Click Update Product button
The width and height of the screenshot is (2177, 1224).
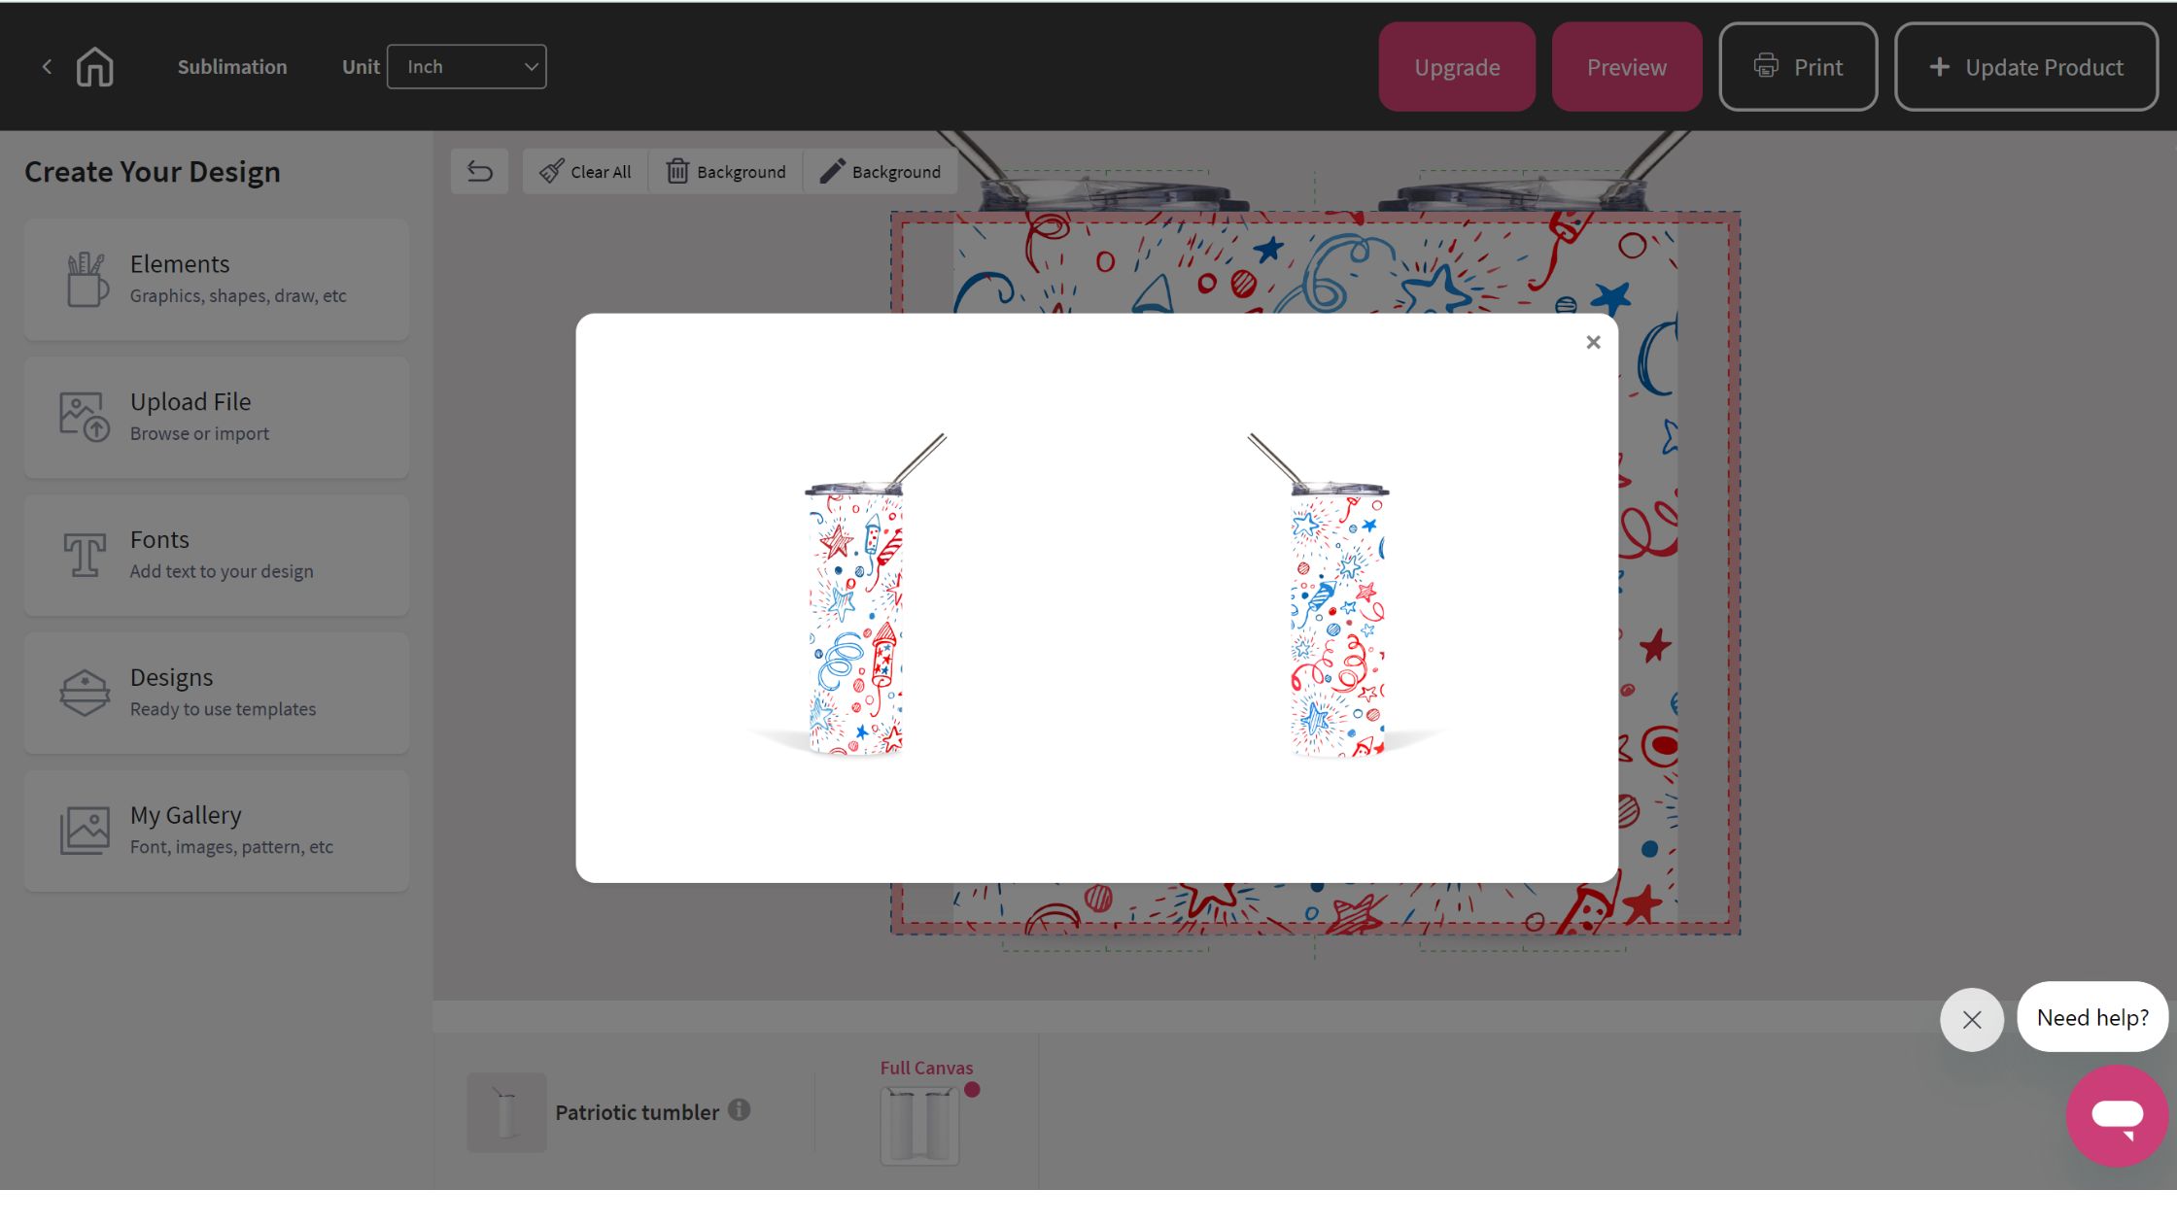2026,67
